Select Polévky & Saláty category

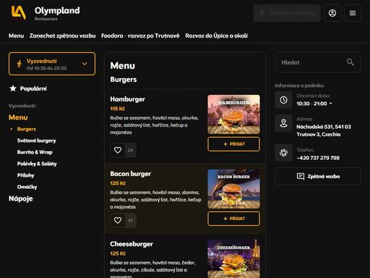pyautogui.click(x=37, y=164)
